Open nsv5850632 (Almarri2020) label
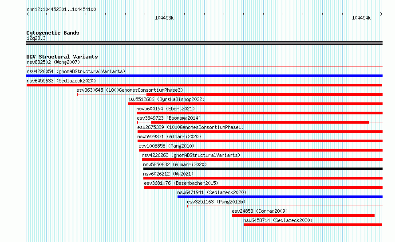The width and height of the screenshot is (395, 242). (x=175, y=164)
